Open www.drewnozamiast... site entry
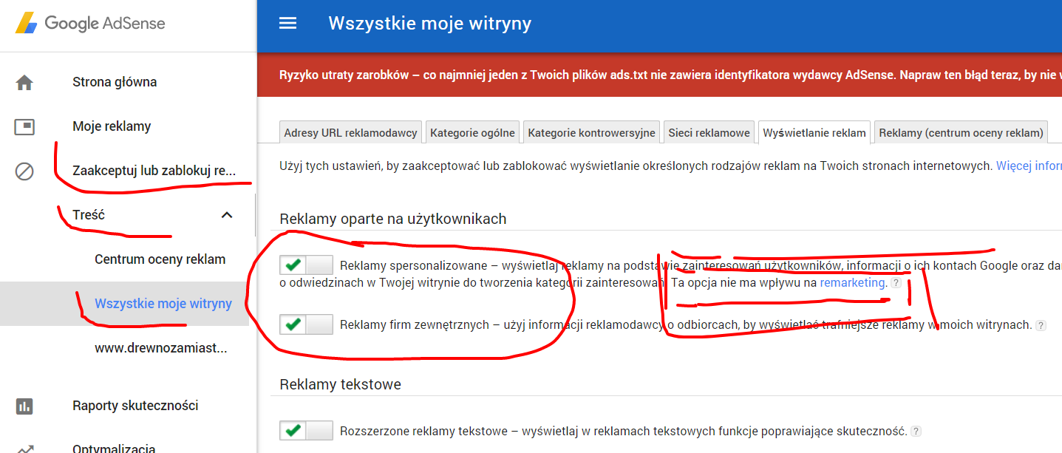This screenshot has height=453, width=1062. (160, 348)
